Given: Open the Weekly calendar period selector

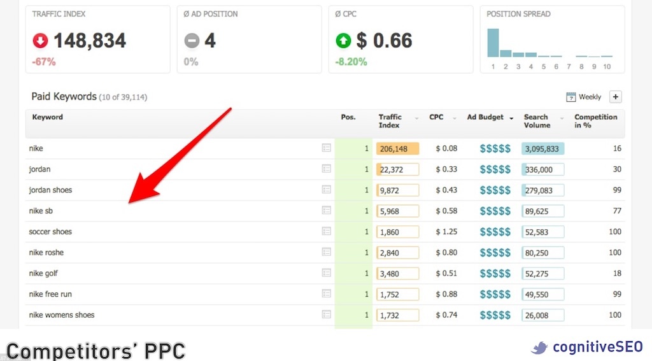Looking at the screenshot, I should (583, 97).
